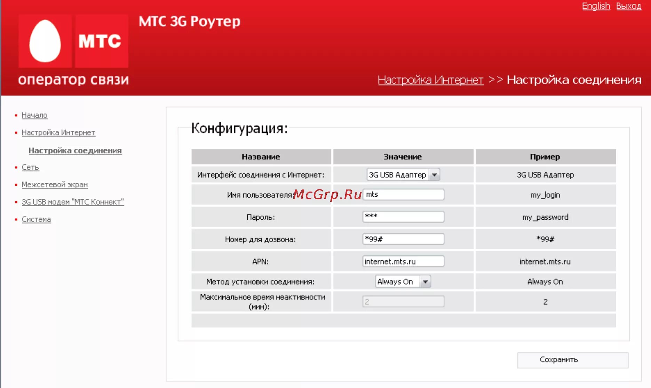Image resolution: width=651 pixels, height=388 pixels.
Task: Click the Значение column header
Action: tap(403, 157)
